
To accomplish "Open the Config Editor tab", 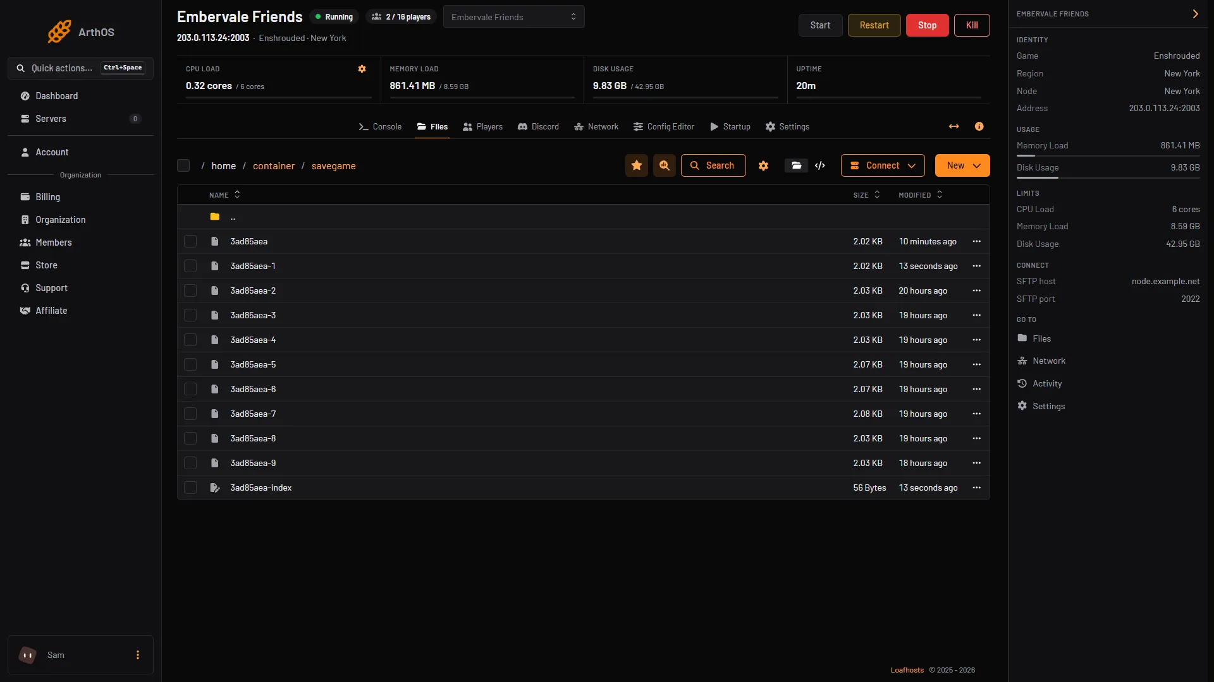I will (664, 127).
